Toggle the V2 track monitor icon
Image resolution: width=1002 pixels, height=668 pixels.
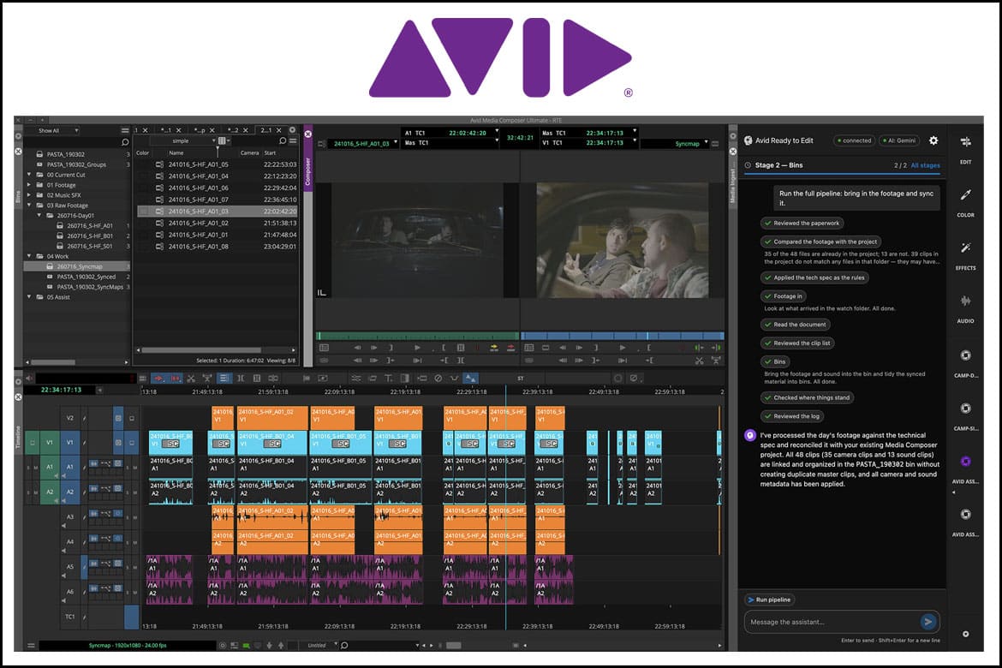point(118,418)
